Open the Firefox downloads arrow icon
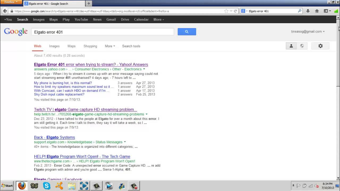Image resolution: width=340 pixels, height=191 pixels. (308, 11)
